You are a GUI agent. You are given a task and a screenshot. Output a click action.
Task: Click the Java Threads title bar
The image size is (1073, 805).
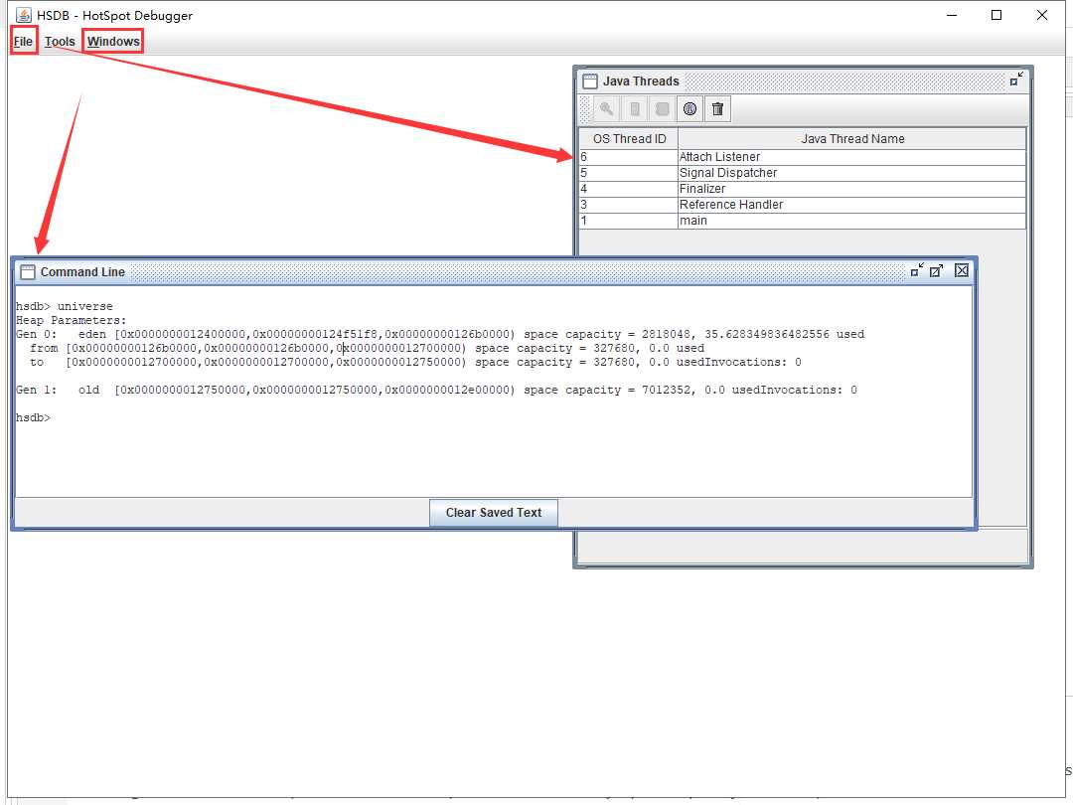click(803, 81)
